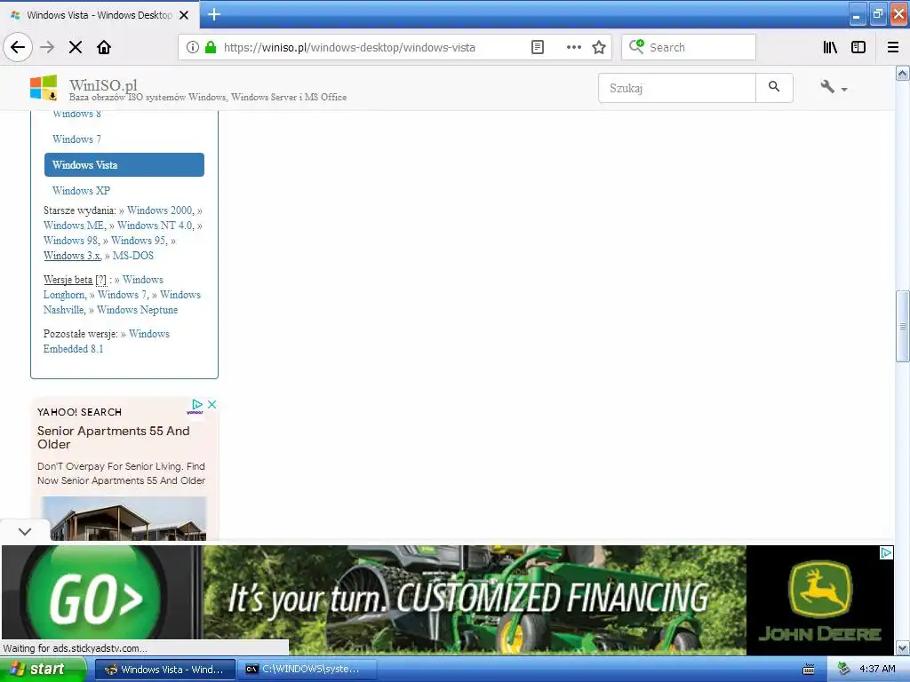Show site information icon in address bar
Screen dimensions: 910x682
pyautogui.click(x=193, y=47)
